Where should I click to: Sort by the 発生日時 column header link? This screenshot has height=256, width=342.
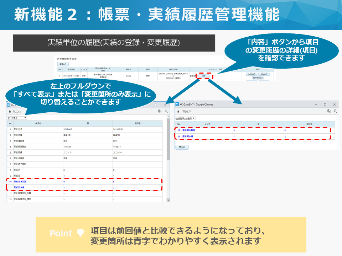point(71,69)
